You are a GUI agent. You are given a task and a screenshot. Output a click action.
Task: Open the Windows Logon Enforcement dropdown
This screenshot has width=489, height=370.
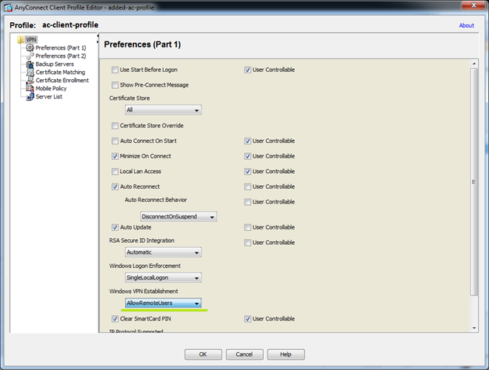coord(163,277)
